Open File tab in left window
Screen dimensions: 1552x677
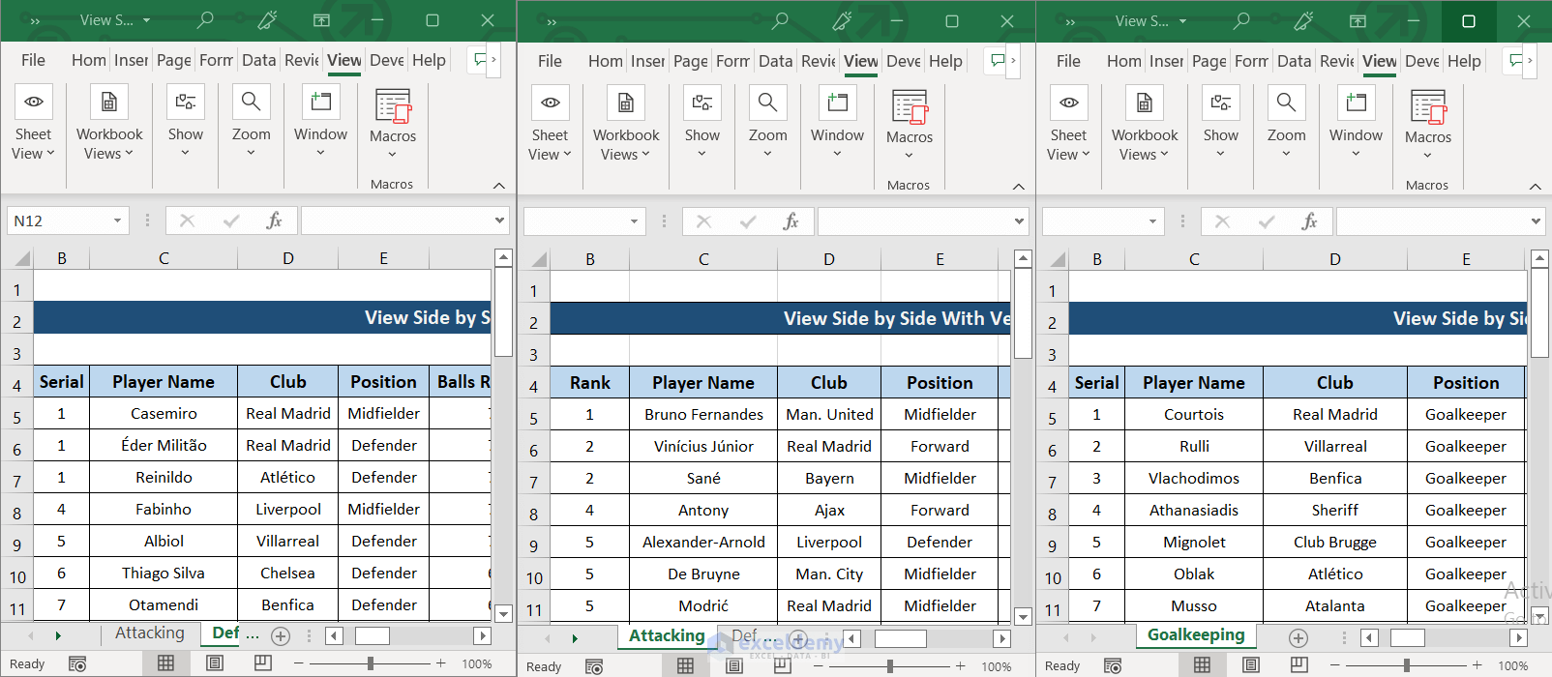click(x=33, y=60)
